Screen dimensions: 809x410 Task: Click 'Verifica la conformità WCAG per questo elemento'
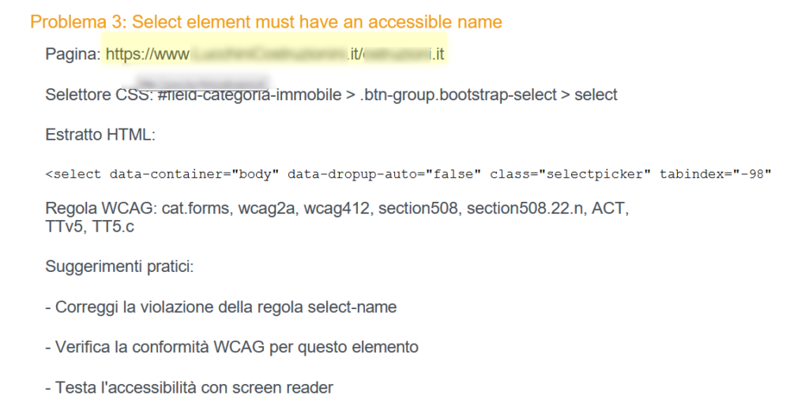click(231, 347)
